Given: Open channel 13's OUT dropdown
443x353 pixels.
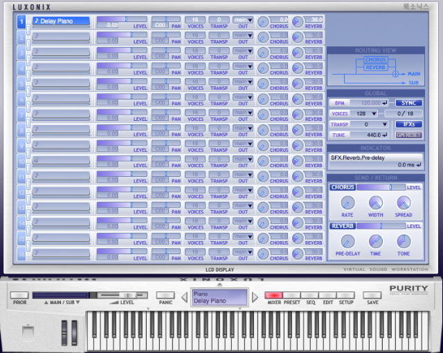Looking at the screenshot, I should 243,206.
